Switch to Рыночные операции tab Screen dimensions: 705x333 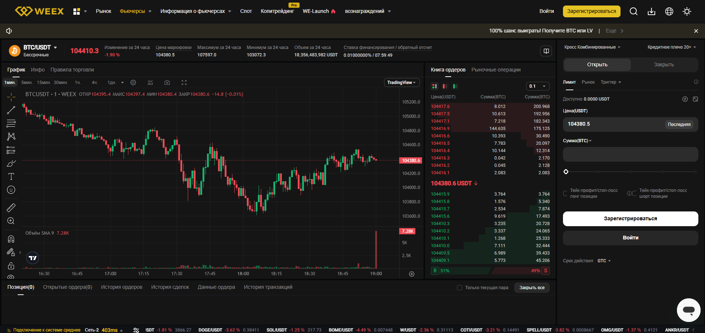tap(496, 70)
